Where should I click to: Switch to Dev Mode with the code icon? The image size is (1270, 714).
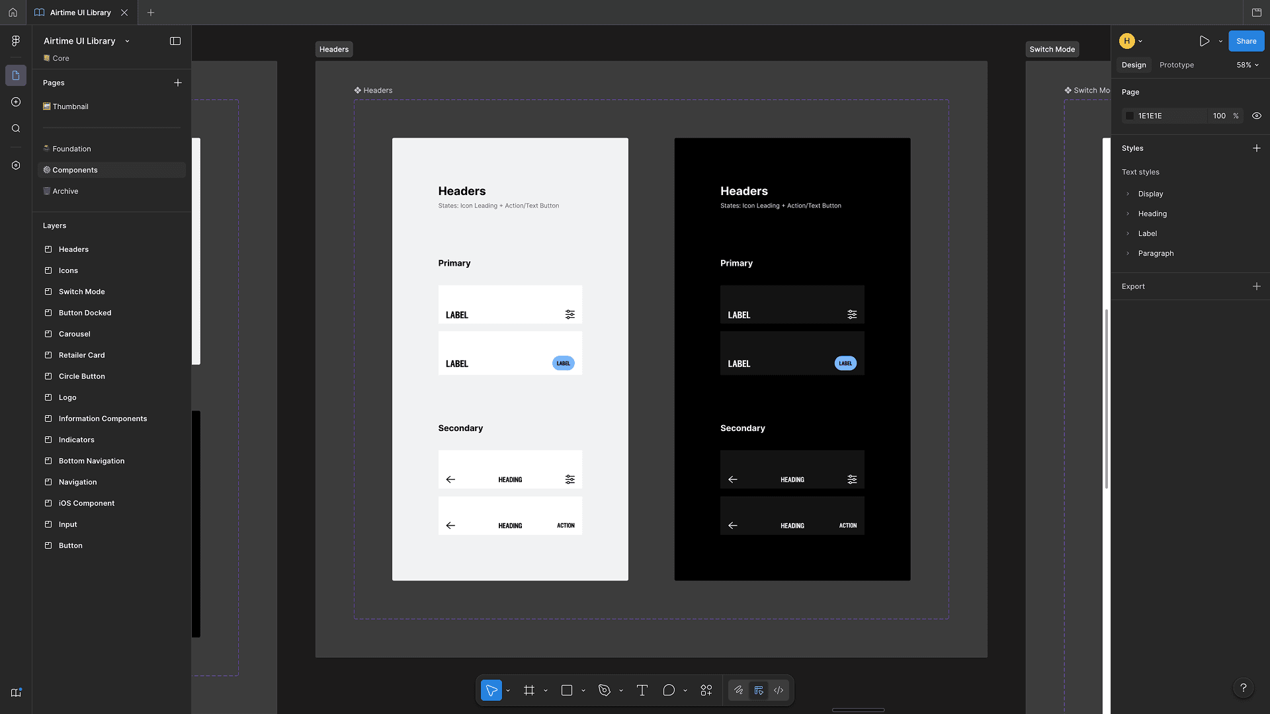(778, 690)
